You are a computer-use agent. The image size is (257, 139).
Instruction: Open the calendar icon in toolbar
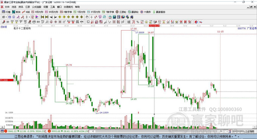pos(110,17)
